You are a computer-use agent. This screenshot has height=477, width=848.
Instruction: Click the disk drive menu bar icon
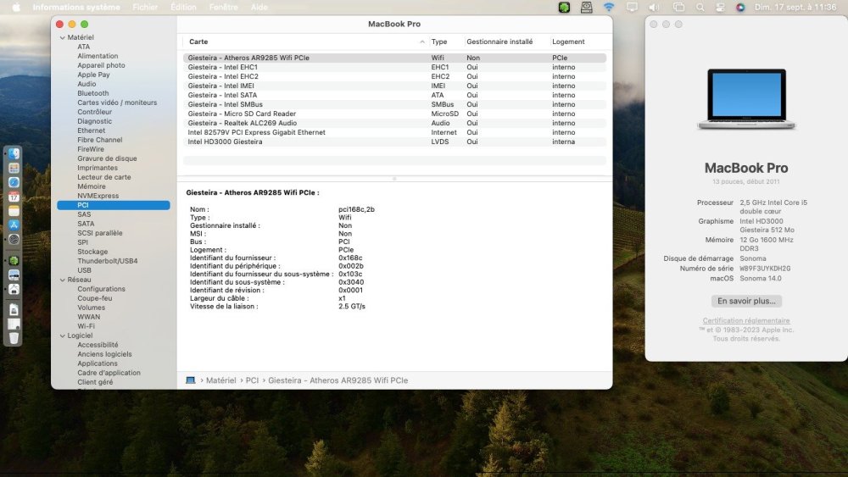[587, 7]
